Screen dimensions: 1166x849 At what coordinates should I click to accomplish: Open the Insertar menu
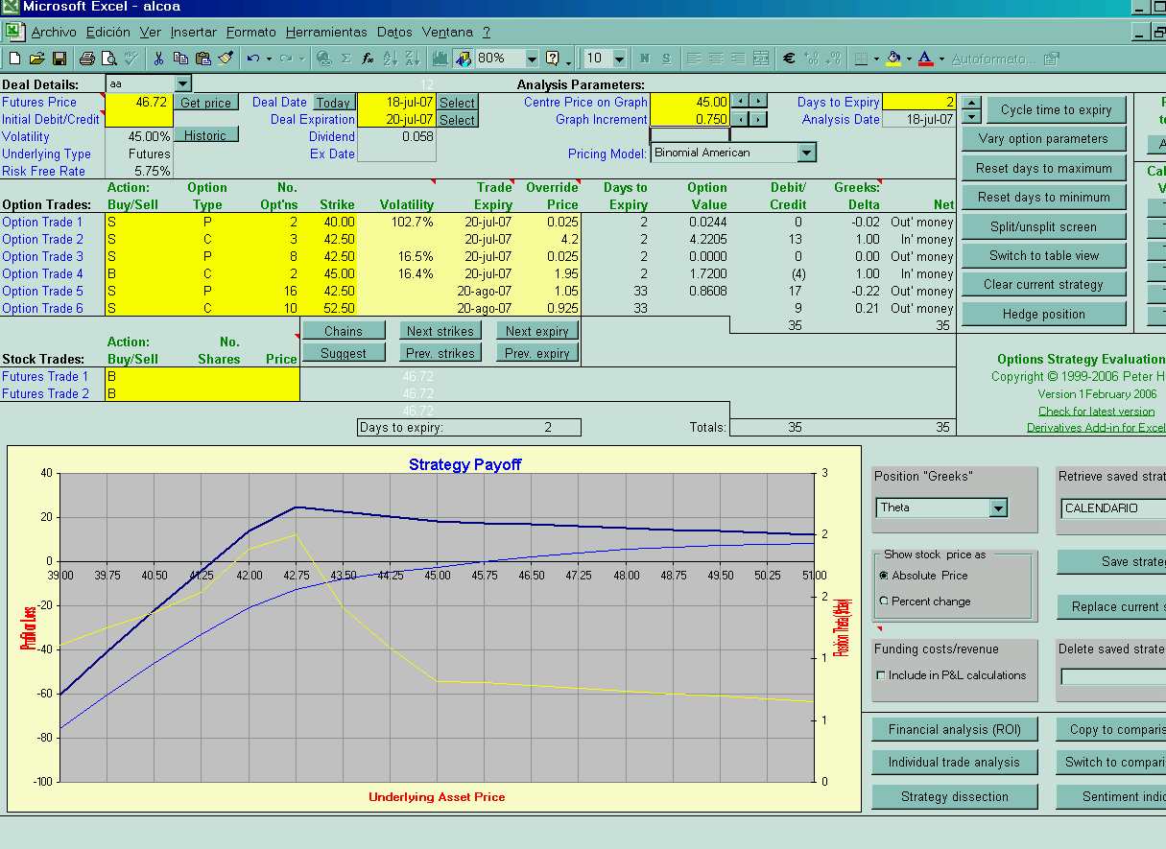(x=193, y=32)
